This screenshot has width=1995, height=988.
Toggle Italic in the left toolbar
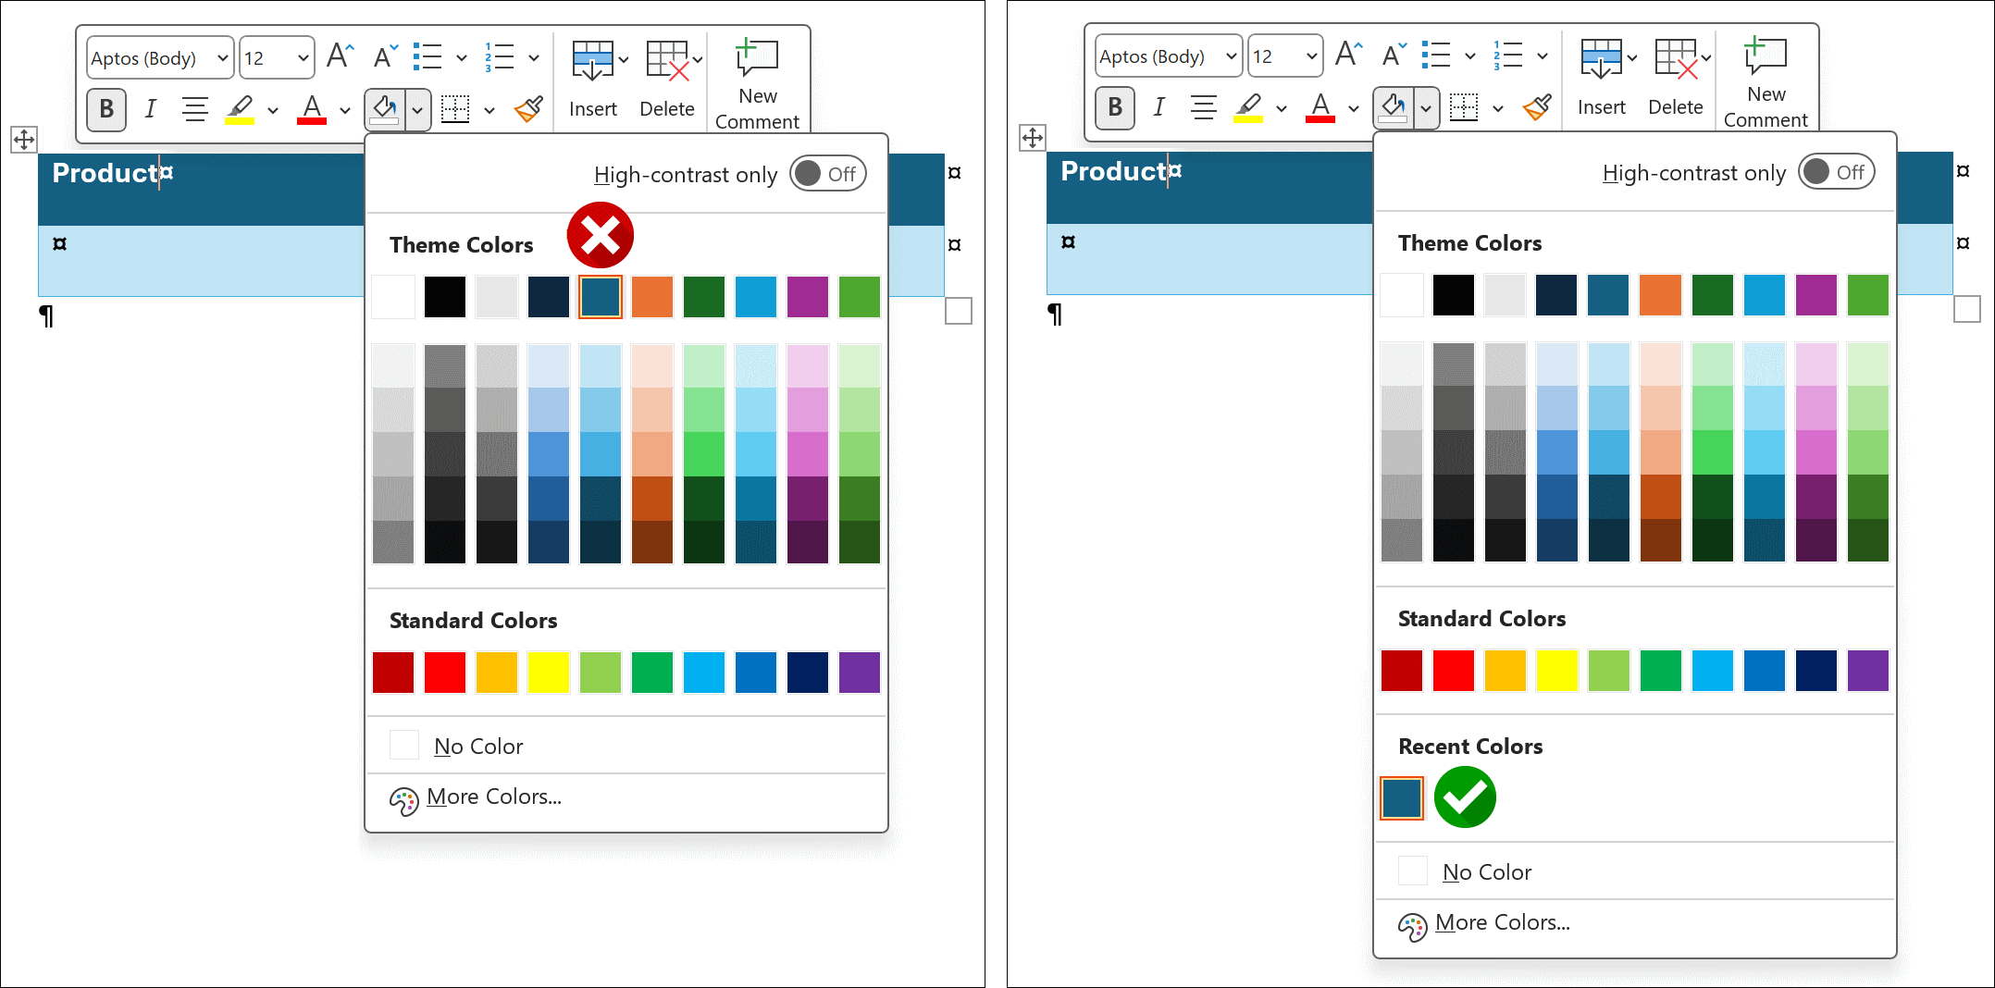tap(150, 109)
